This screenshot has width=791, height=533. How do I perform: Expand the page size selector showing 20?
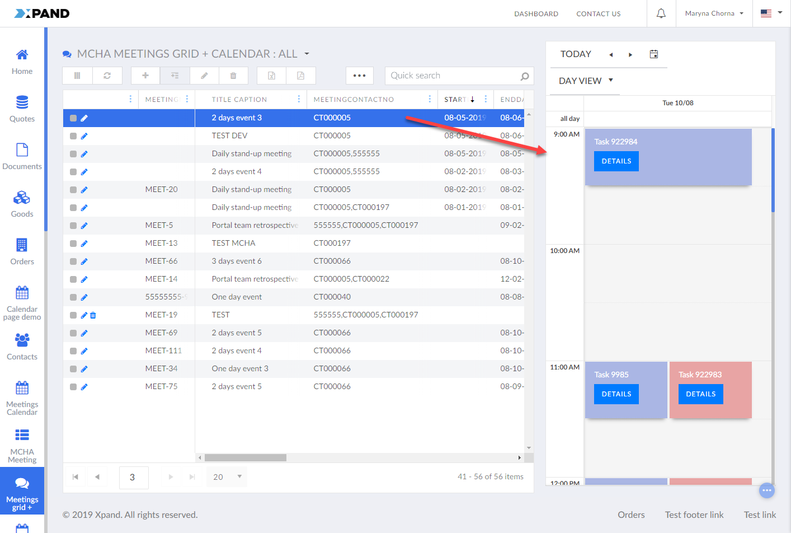coord(226,476)
